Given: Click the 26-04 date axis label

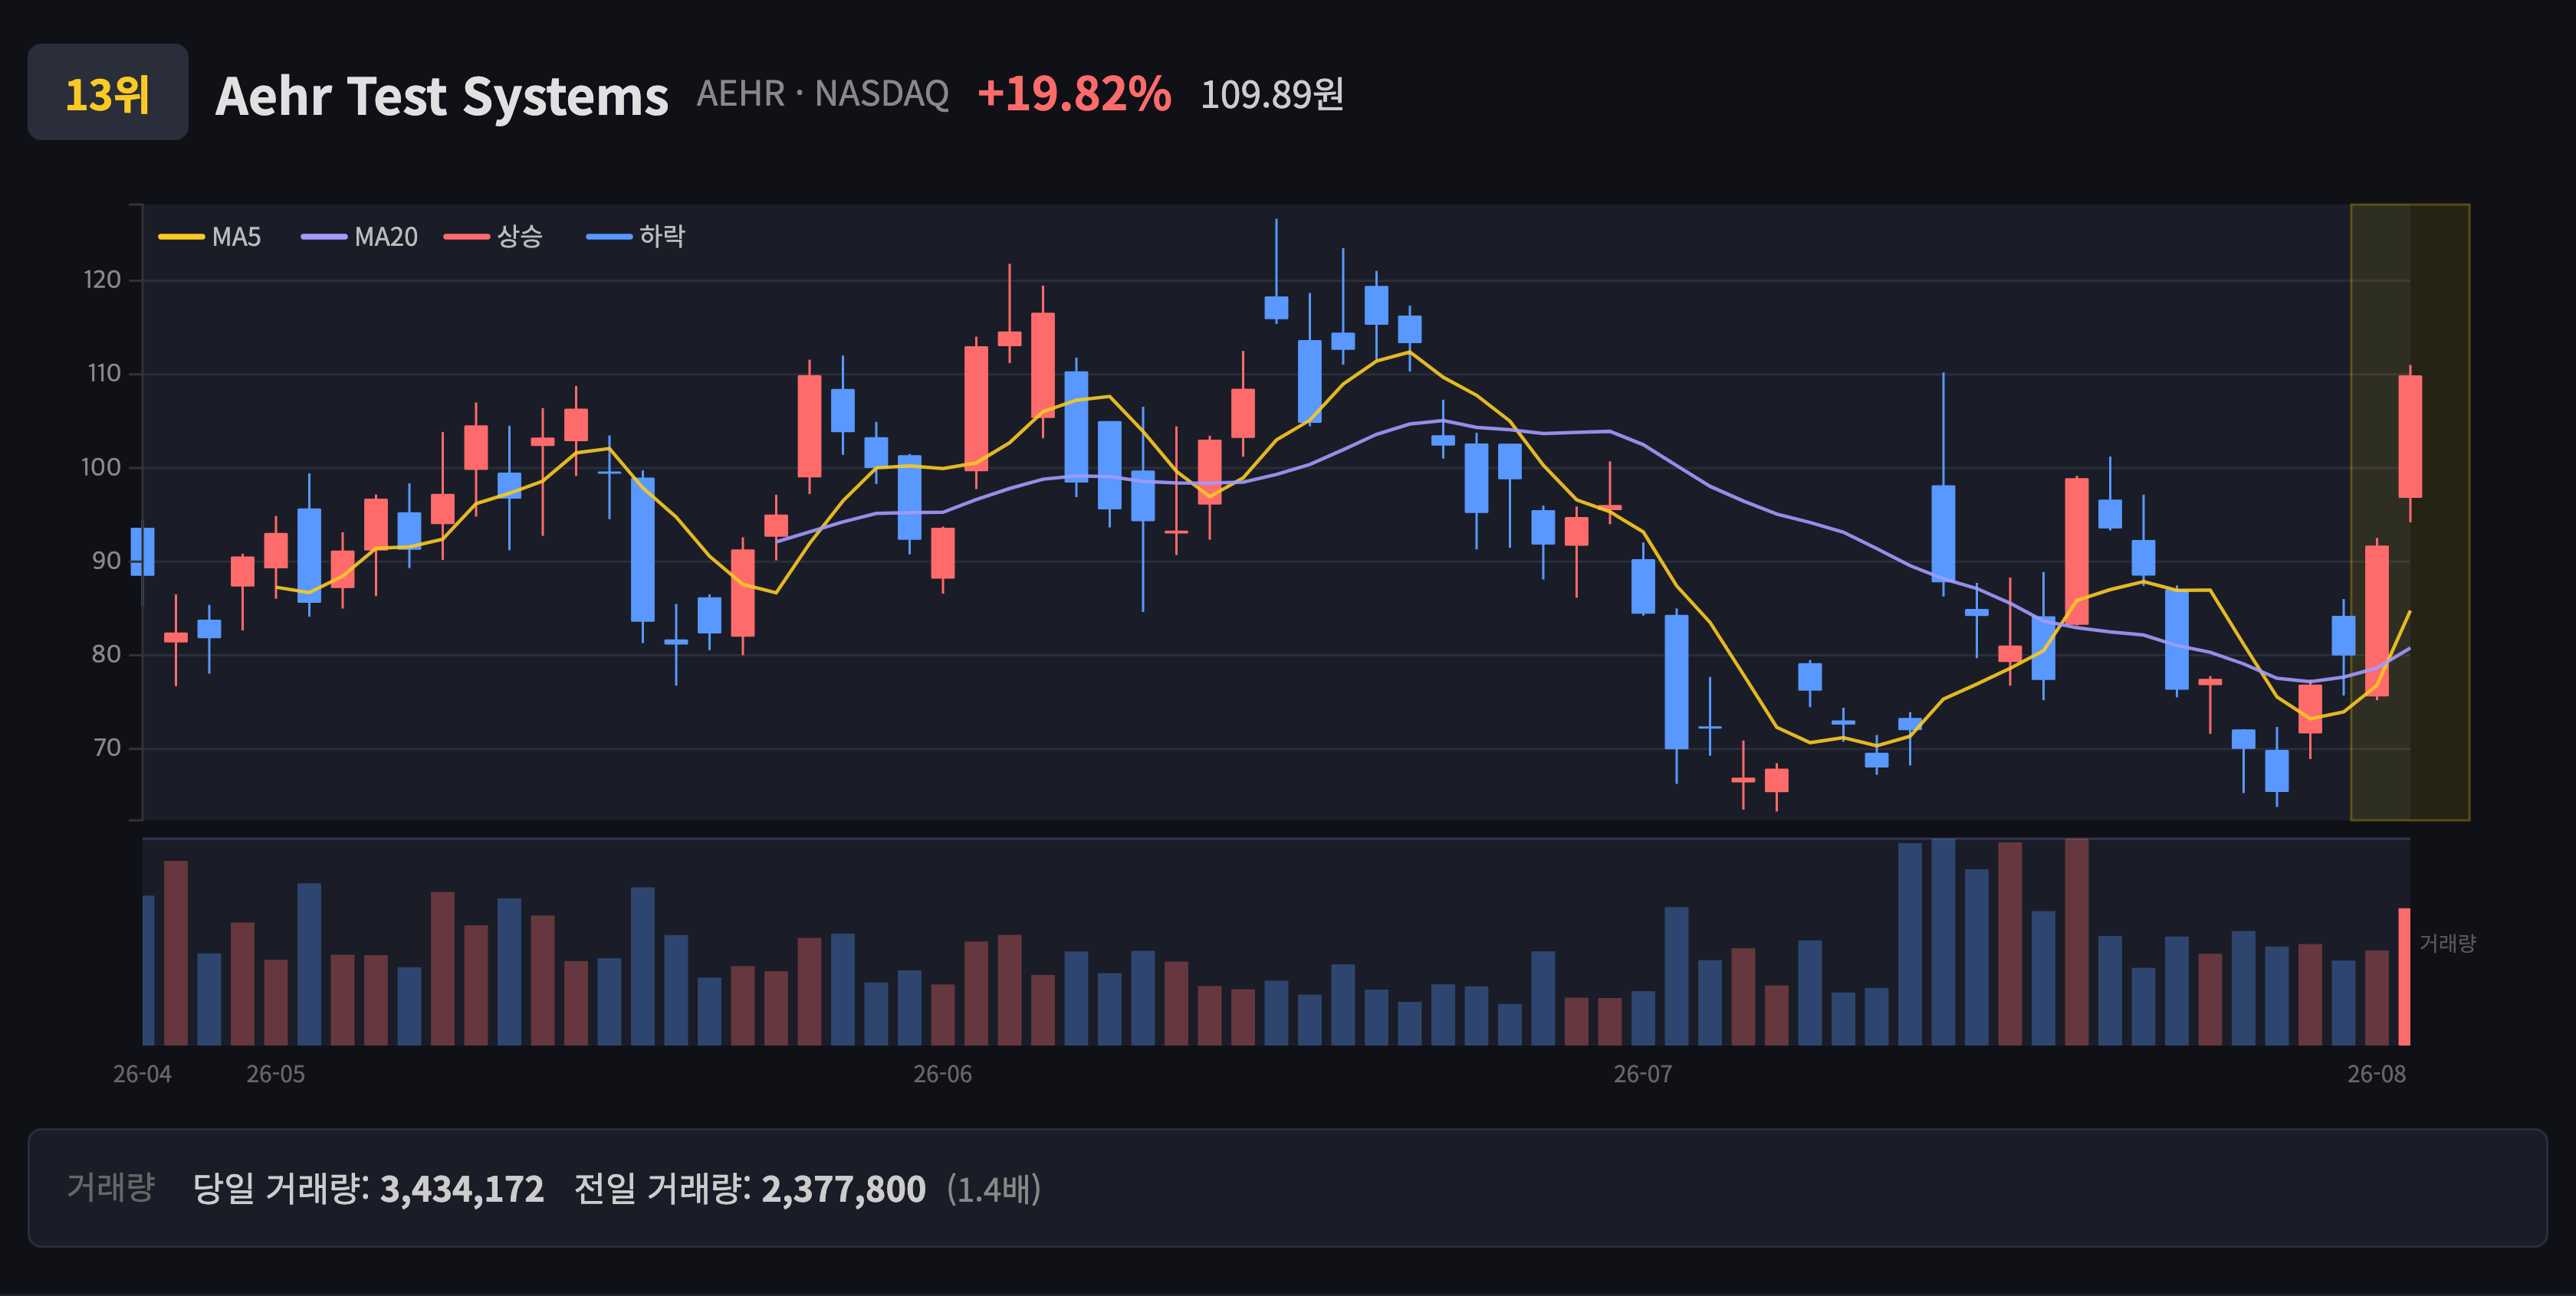Looking at the screenshot, I should click(142, 1074).
